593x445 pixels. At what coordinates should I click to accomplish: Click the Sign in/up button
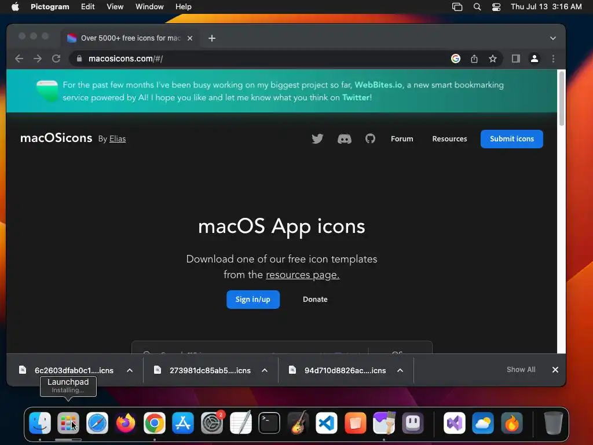253,300
